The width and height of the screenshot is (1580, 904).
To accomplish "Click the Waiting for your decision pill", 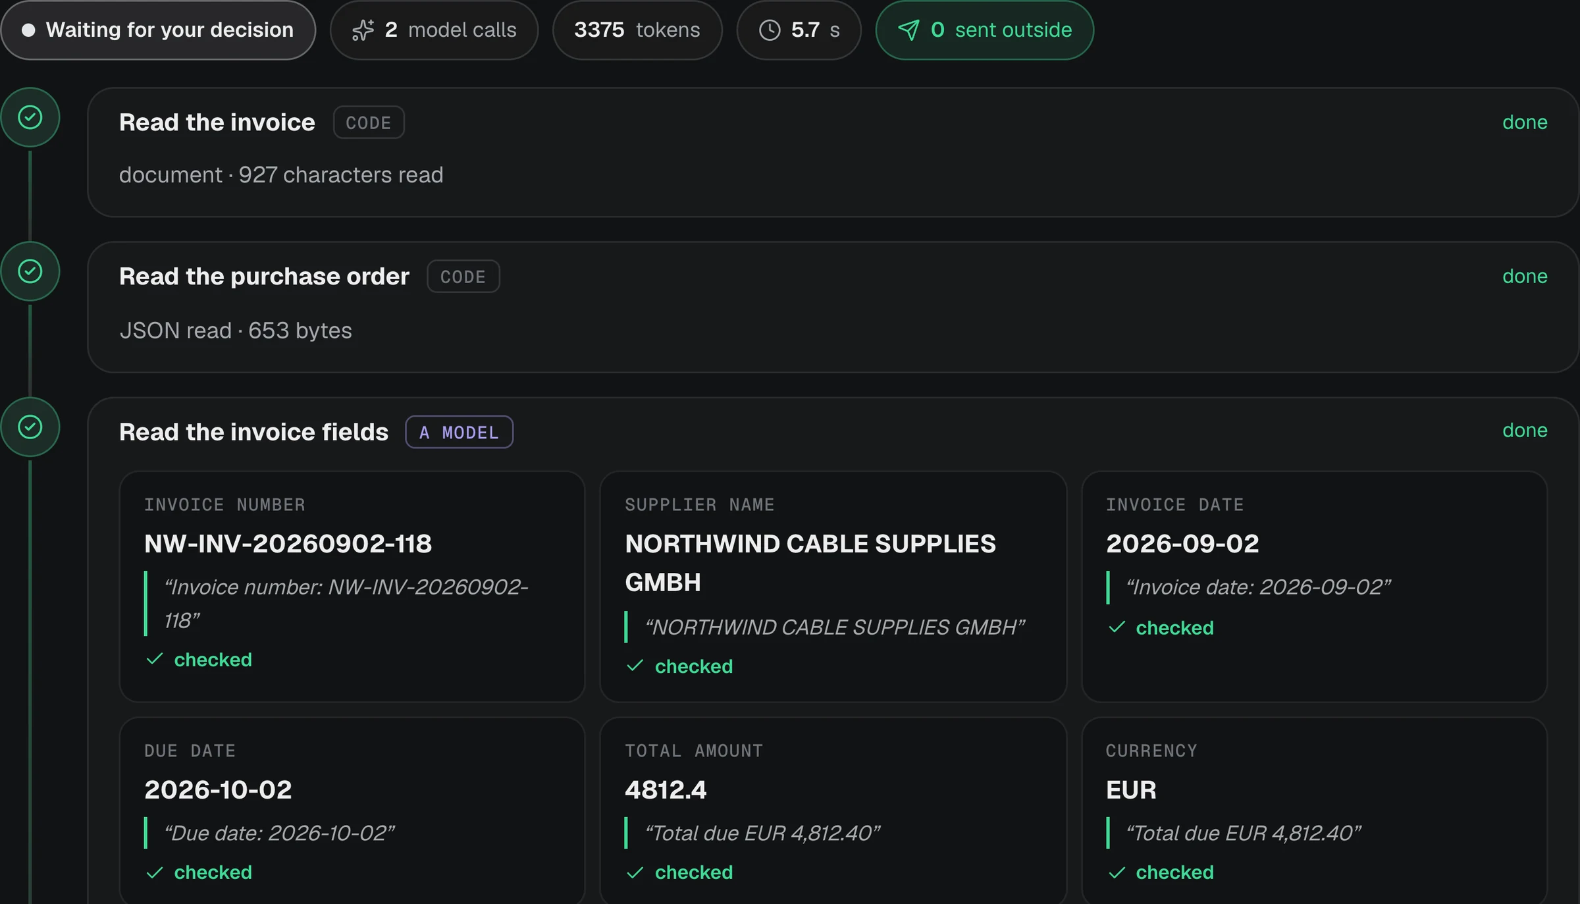I will coord(158,30).
